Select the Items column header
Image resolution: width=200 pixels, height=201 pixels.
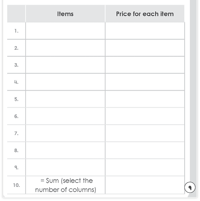[x=65, y=14]
